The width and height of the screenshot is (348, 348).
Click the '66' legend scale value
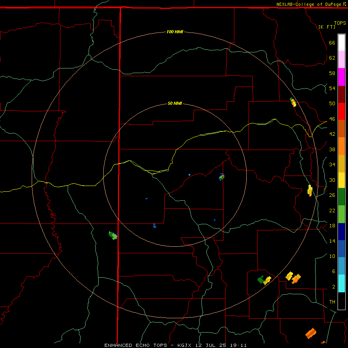332,43
